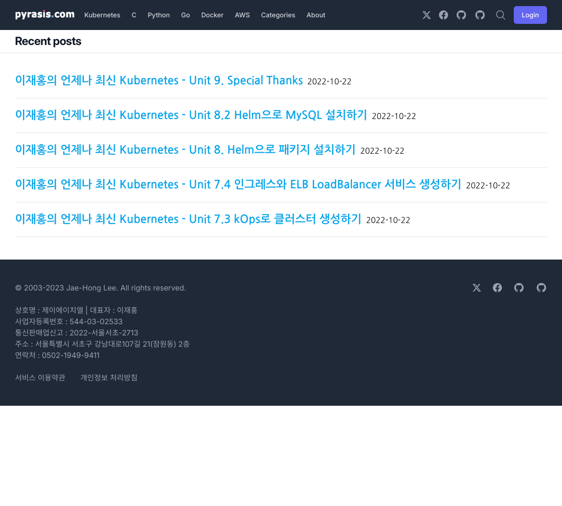The image size is (562, 506).
Task: Open the Docker nav menu item
Action: coord(212,15)
